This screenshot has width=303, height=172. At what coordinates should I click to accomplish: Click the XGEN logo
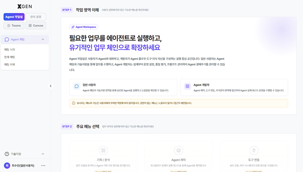(x=25, y=6)
